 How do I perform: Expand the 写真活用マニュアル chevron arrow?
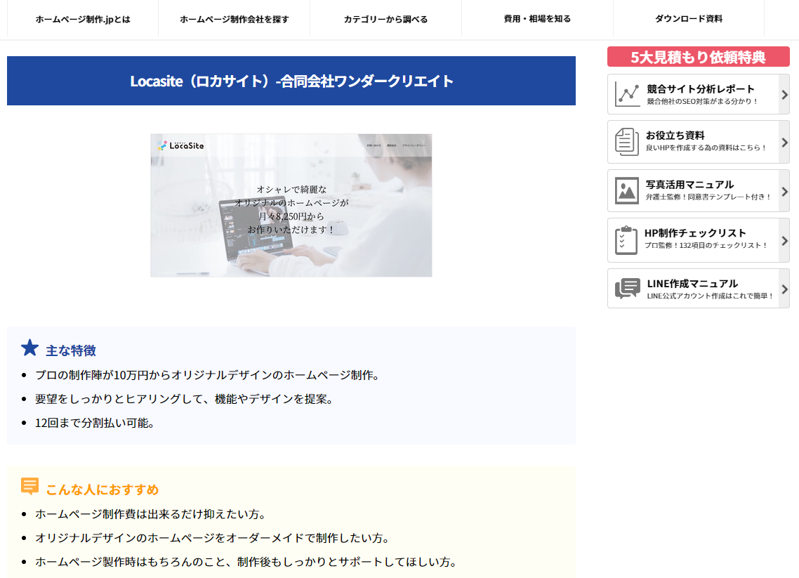click(x=785, y=191)
